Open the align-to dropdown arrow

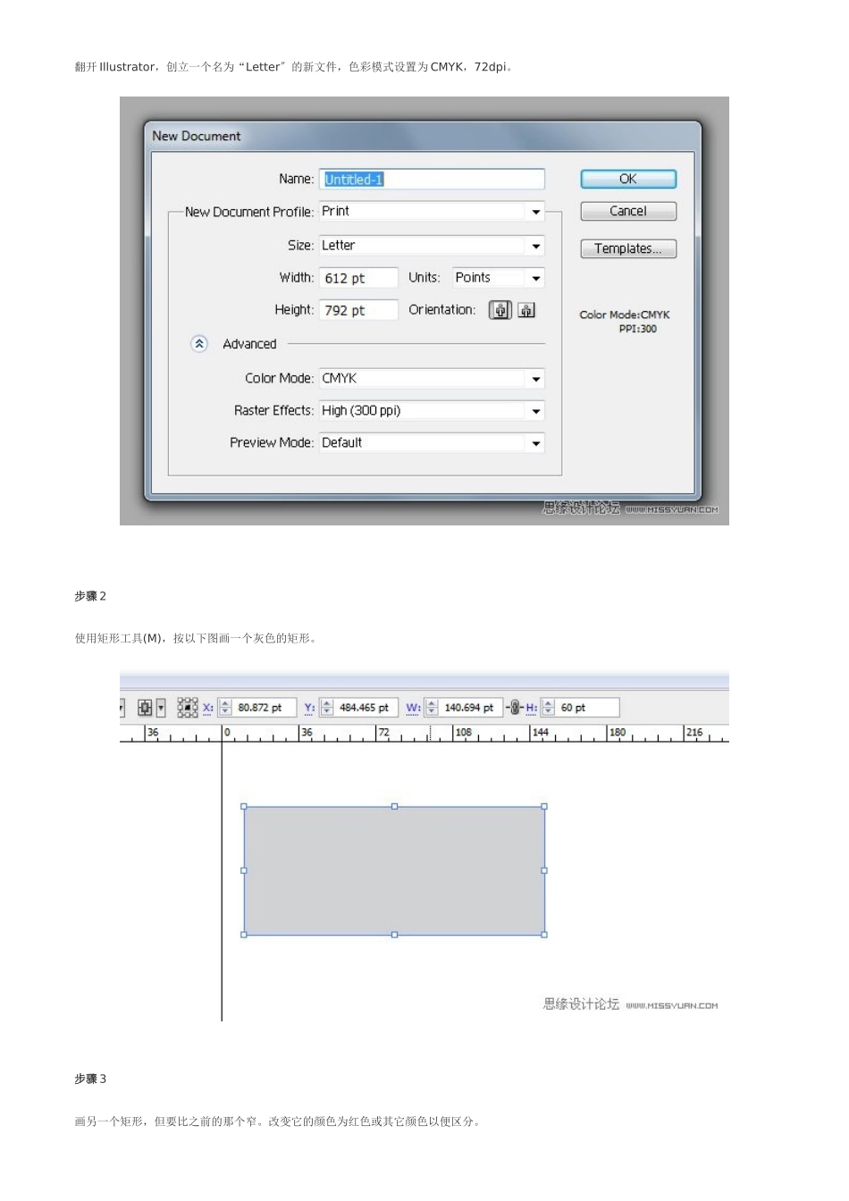161,708
